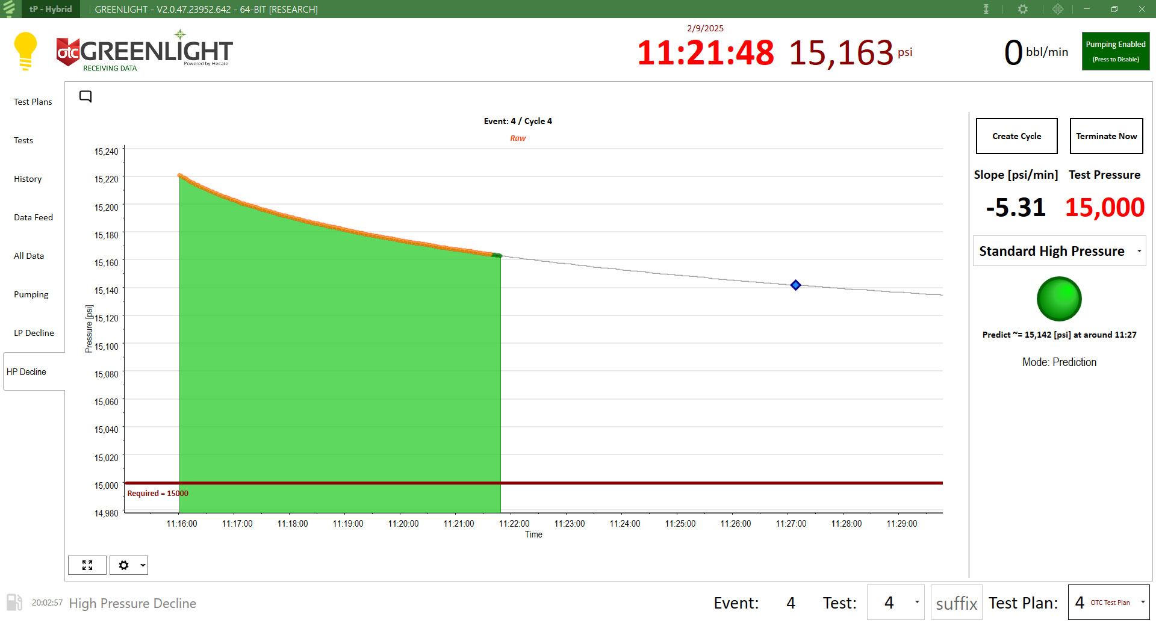Click the fullscreen expand chart button

(87, 565)
